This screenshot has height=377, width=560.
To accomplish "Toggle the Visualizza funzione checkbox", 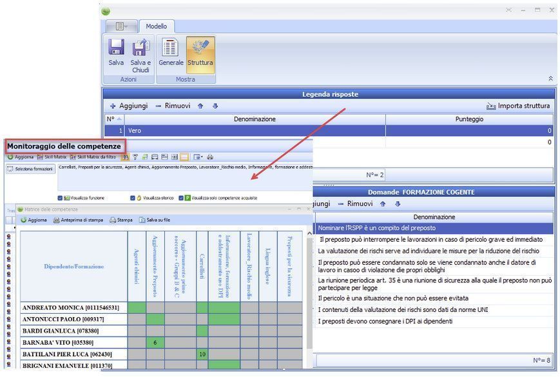I will (60, 198).
